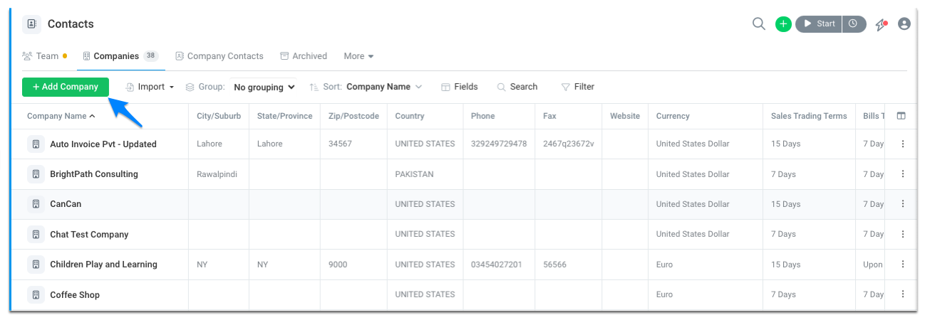Open three-dot menu for Coffee Shop row
This screenshot has width=925, height=320.
pyautogui.click(x=903, y=294)
